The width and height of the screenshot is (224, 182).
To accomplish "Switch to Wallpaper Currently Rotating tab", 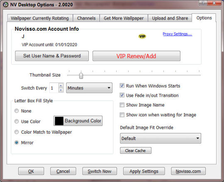I will pos(40,18).
